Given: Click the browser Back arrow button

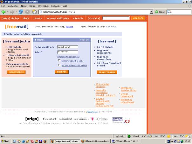Looking at the screenshot, I should point(4,12).
